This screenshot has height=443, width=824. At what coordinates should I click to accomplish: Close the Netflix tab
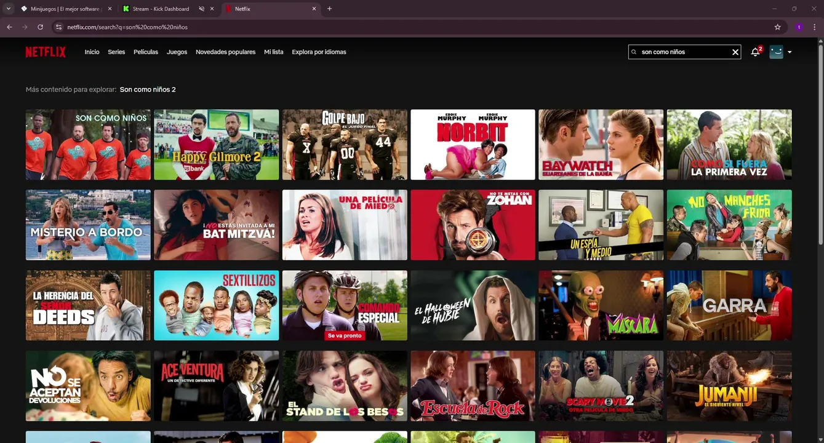pyautogui.click(x=314, y=9)
